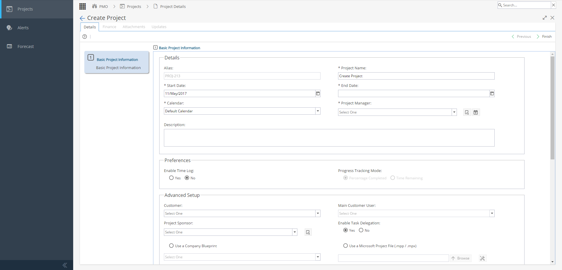Open the Main Customer User dropdown
The width and height of the screenshot is (562, 270).
(x=492, y=213)
